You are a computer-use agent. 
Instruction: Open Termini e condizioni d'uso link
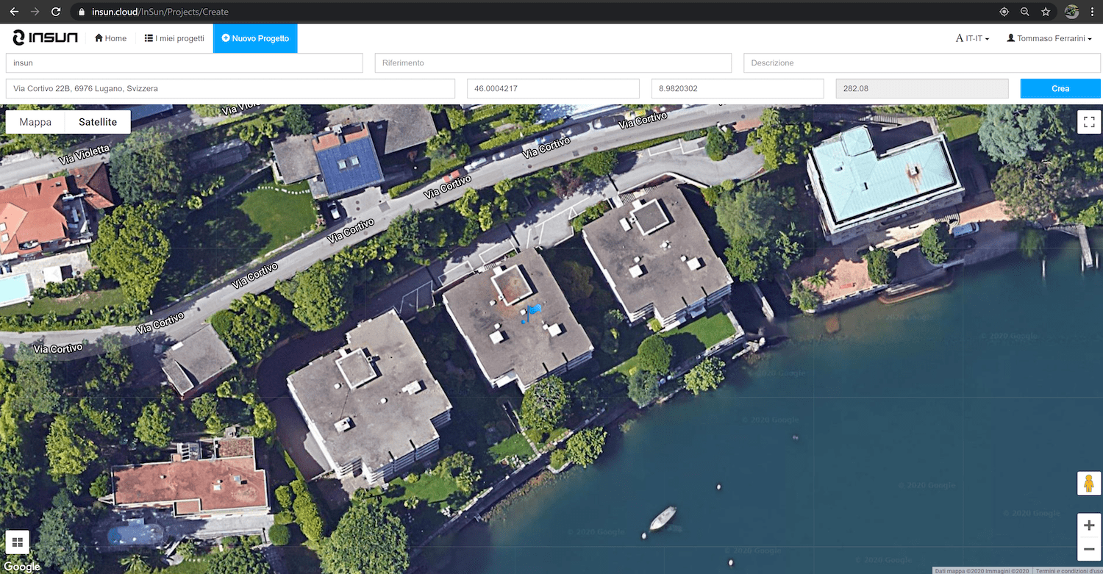1068,570
